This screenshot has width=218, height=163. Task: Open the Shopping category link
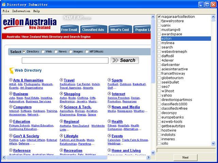pos(72,94)
